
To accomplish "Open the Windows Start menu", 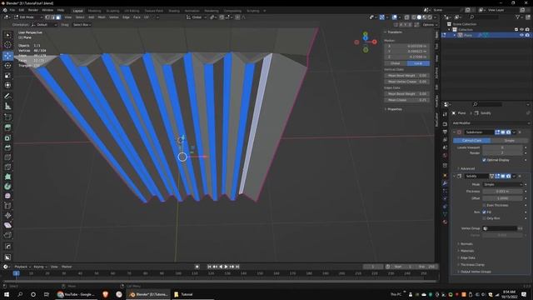I will [7, 294].
